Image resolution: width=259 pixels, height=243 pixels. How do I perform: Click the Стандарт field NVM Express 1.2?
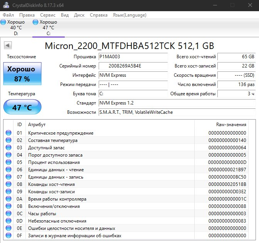point(177,103)
